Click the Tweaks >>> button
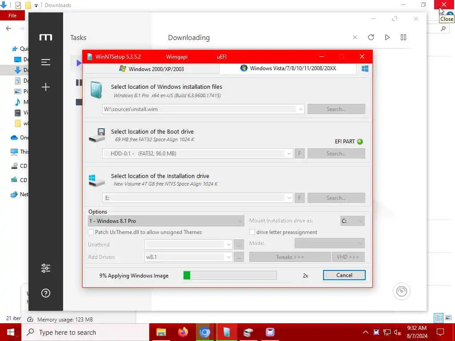The height and width of the screenshot is (341, 455). click(x=290, y=257)
